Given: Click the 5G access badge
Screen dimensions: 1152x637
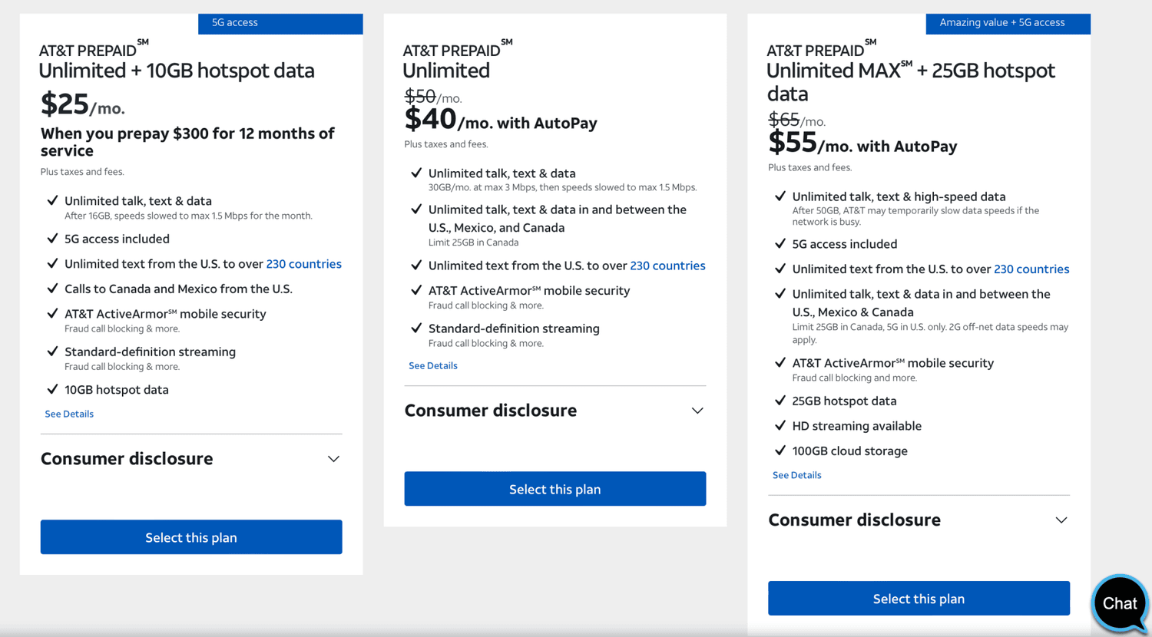Looking at the screenshot, I should pos(280,23).
